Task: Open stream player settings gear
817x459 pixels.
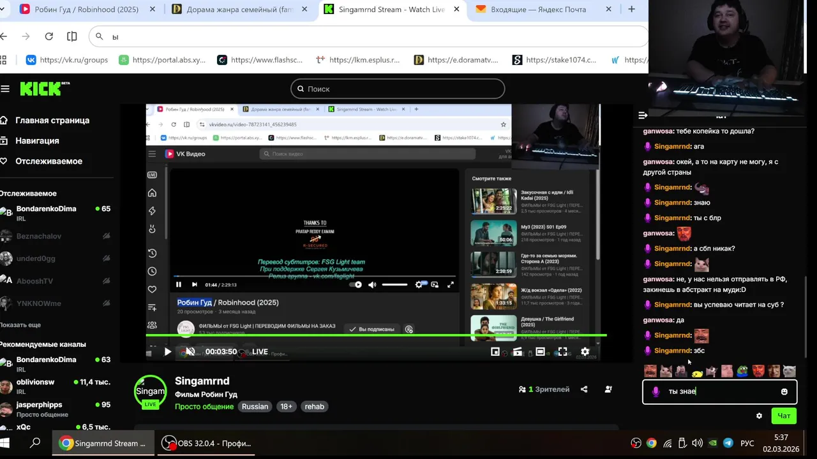Action: [x=585, y=351]
